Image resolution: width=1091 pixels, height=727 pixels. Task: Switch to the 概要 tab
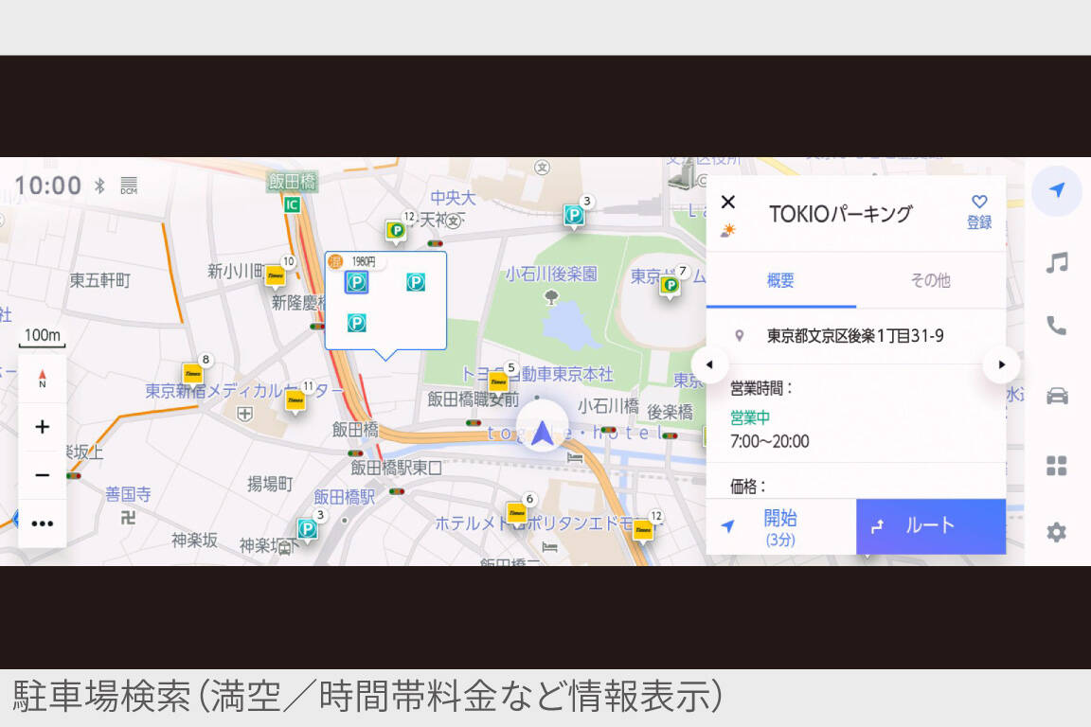point(780,281)
